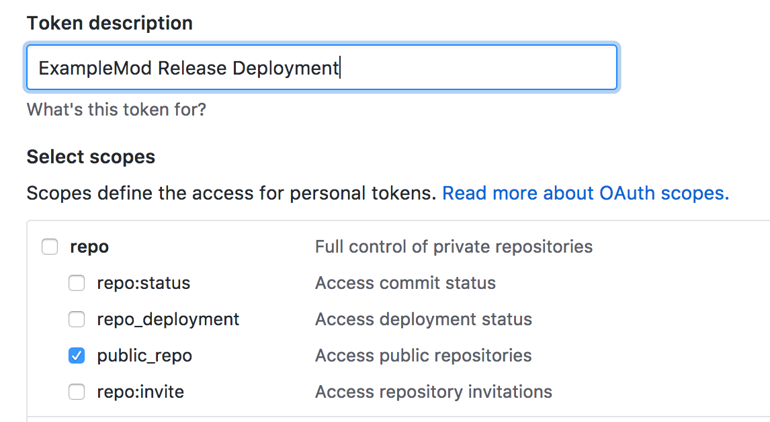Viewport: 770px width, 422px height.
Task: Uncheck the public_repo scope
Action: (77, 355)
